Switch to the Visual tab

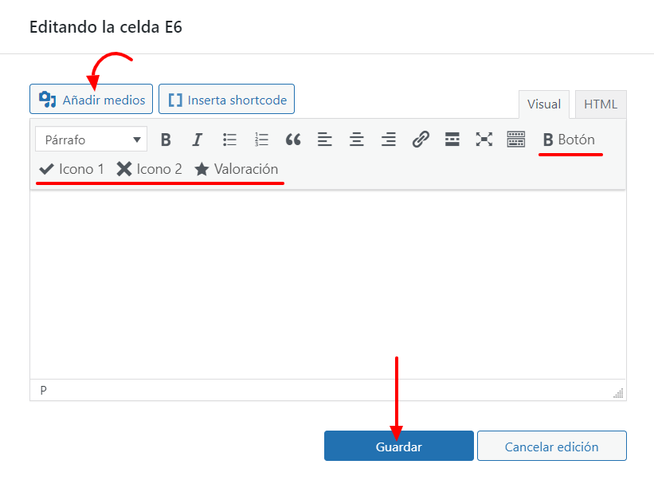coord(544,104)
